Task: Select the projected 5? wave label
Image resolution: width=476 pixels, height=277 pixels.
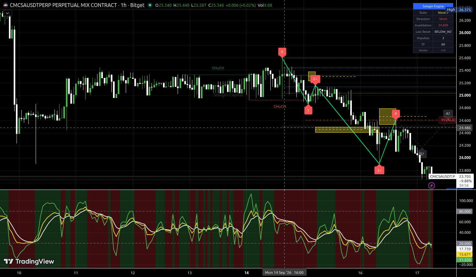Action: pos(422,154)
